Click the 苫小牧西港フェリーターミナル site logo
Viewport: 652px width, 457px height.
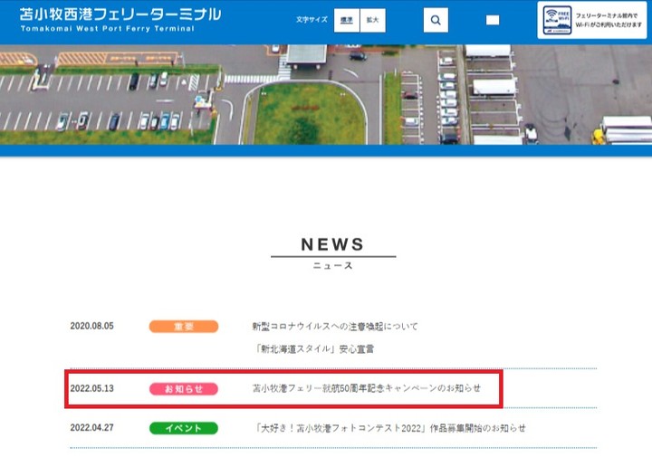pos(120,14)
